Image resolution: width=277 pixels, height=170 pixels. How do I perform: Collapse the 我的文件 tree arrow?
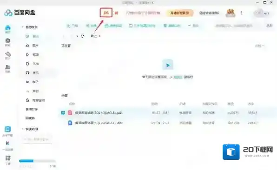22,27
